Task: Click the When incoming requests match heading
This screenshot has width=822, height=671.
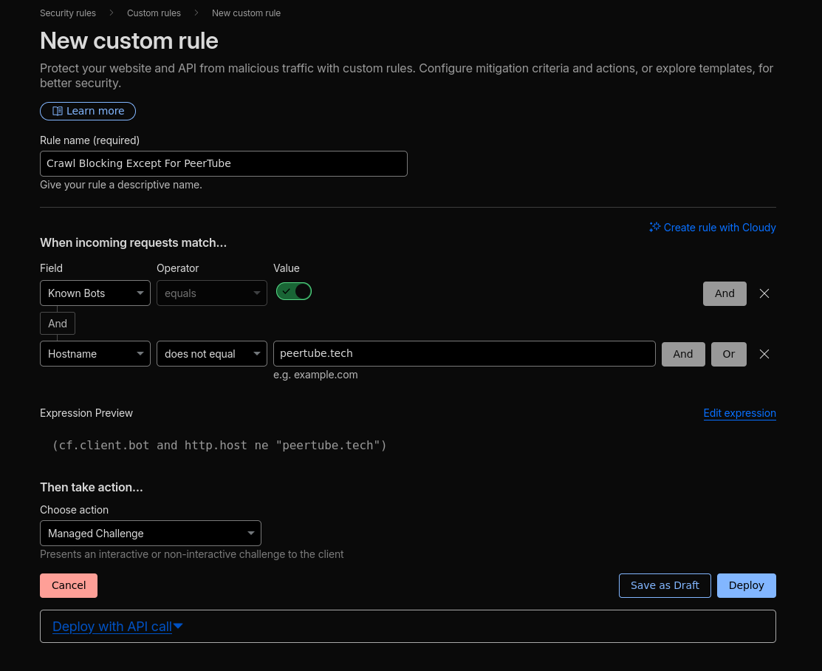Action: pyautogui.click(x=133, y=243)
